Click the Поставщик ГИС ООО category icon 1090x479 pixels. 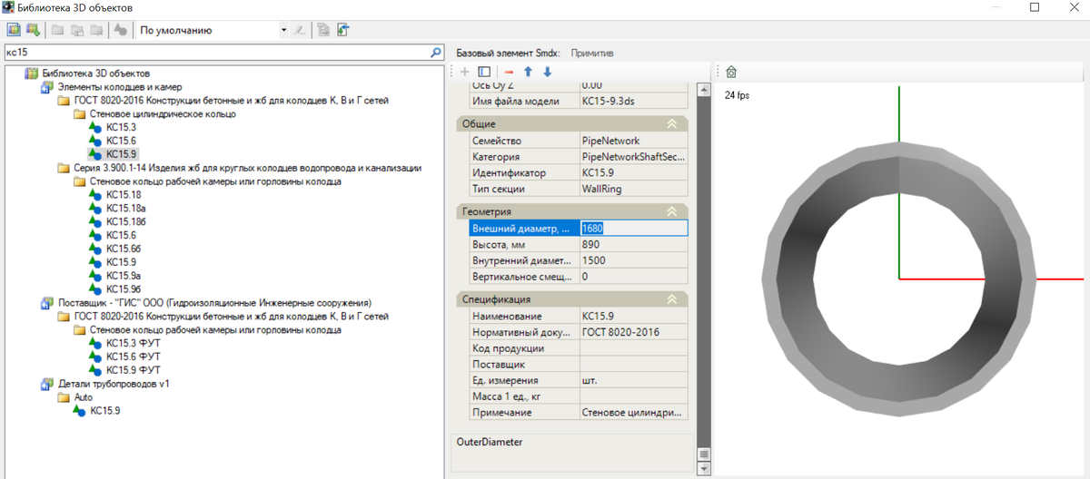coord(47,303)
